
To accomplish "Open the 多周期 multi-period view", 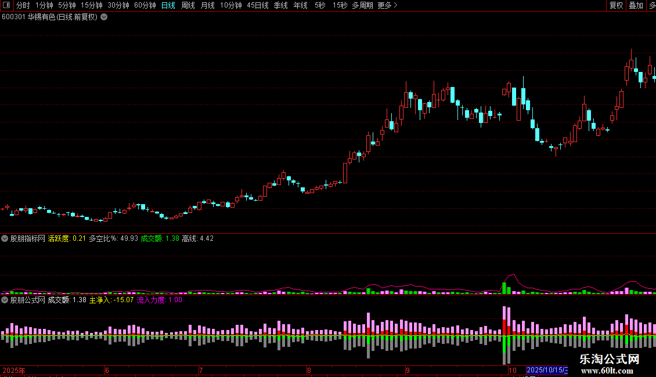I will click(362, 5).
